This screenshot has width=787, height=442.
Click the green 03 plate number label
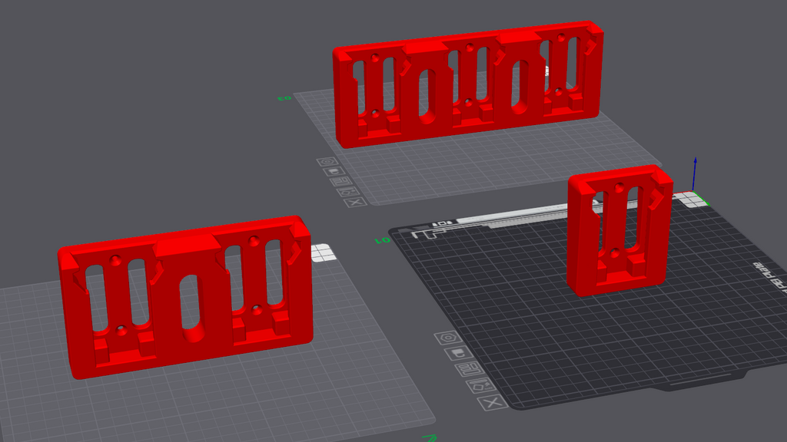[x=284, y=98]
